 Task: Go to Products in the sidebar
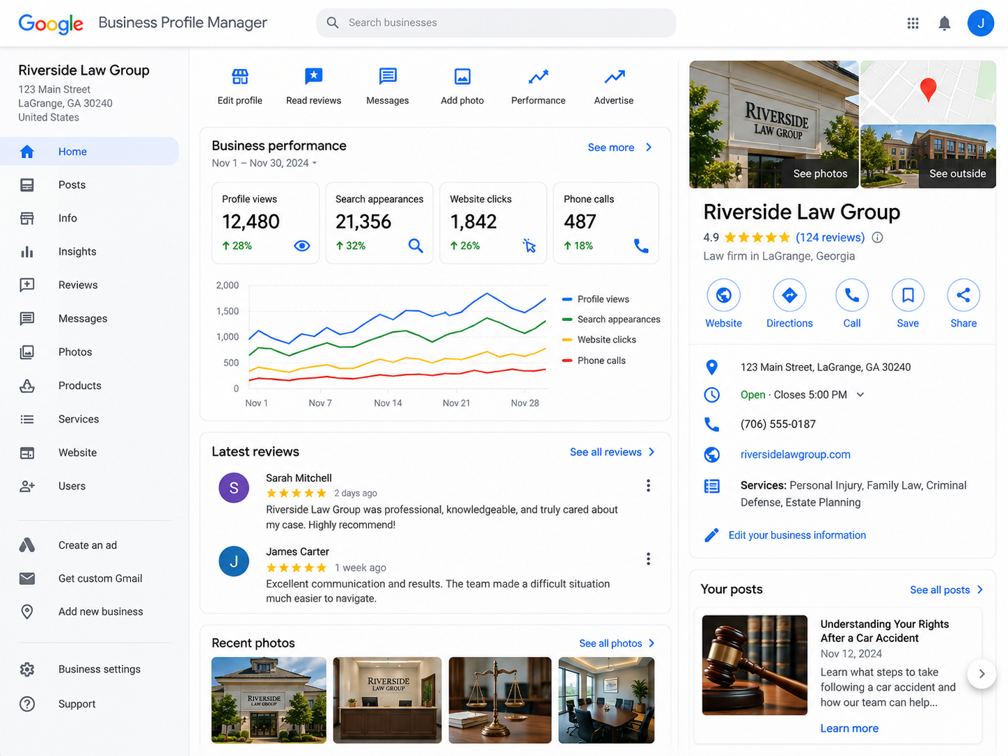point(90,386)
